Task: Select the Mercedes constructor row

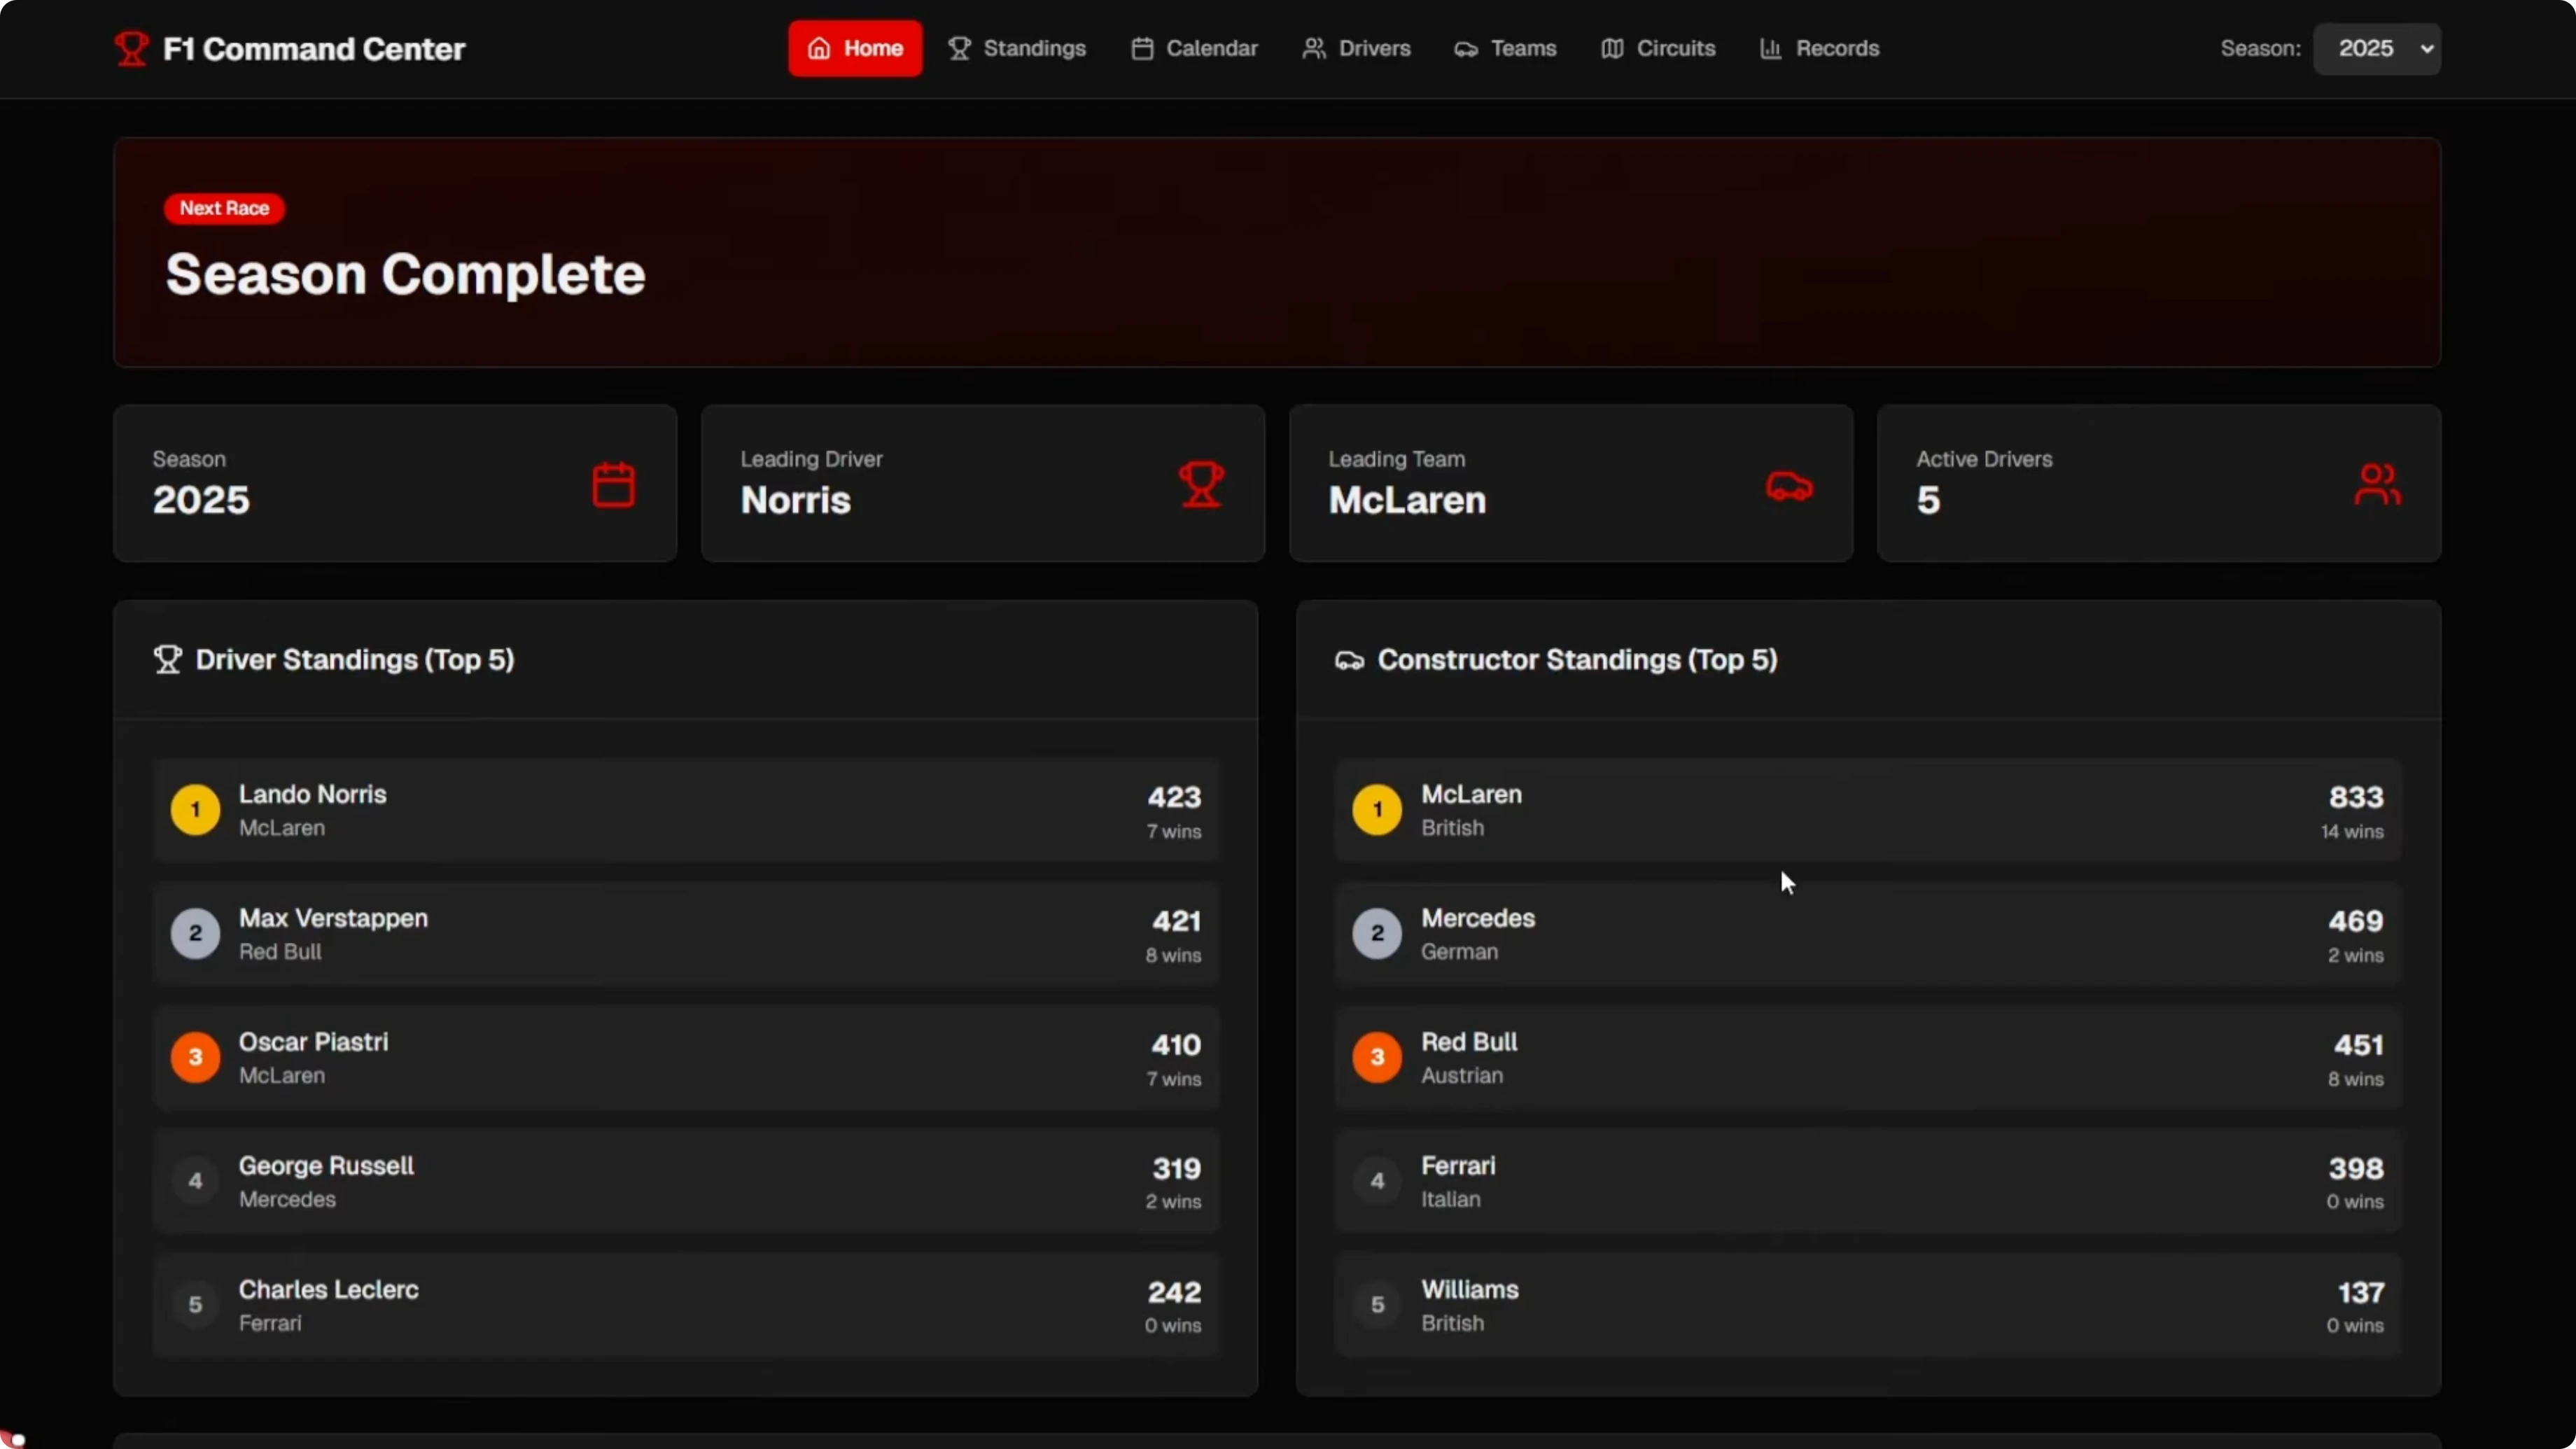Action: tap(1867, 934)
